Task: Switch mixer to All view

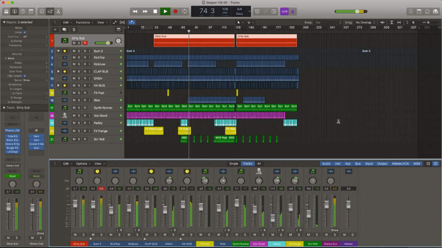Action: (x=259, y=164)
